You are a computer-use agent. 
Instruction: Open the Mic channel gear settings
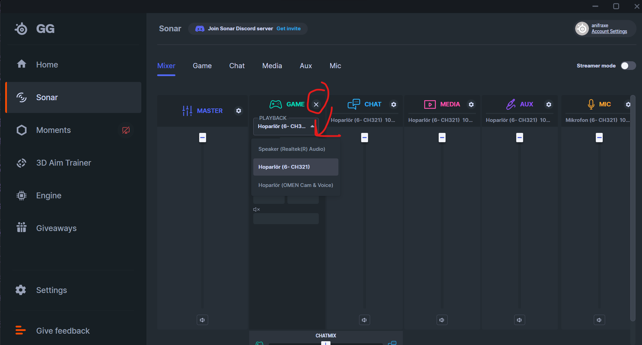(x=628, y=104)
